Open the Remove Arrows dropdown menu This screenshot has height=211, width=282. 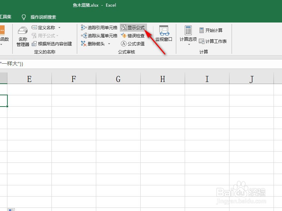point(109,43)
